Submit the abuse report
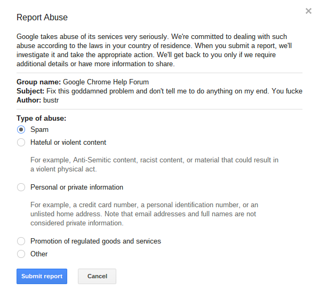Screen dimensions: 319x298 42,276
